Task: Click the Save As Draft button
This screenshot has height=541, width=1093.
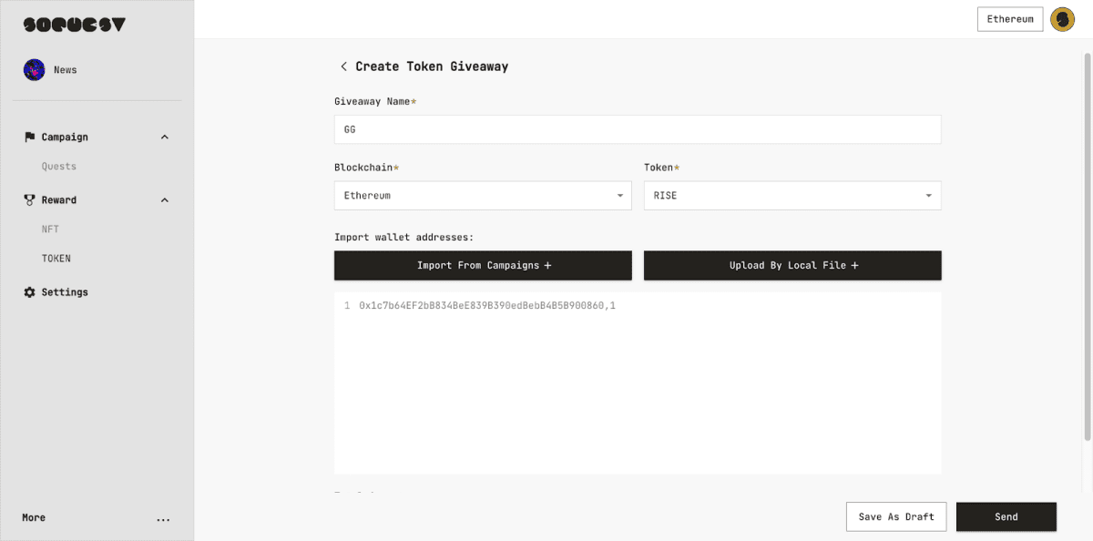Action: [x=895, y=516]
